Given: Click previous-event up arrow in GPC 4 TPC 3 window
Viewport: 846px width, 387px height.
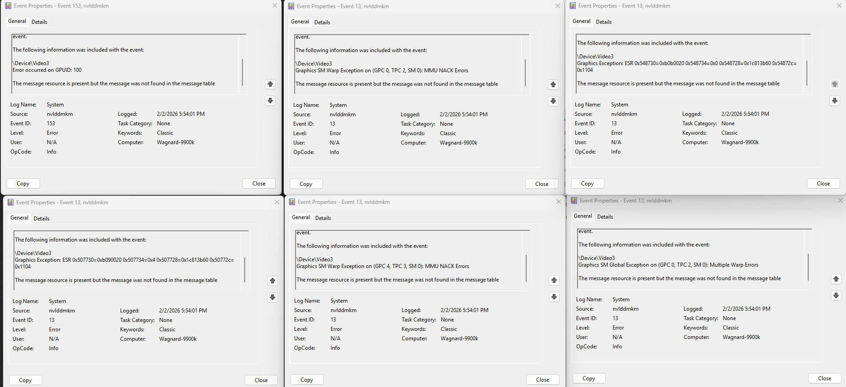Looking at the screenshot, I should (554, 280).
